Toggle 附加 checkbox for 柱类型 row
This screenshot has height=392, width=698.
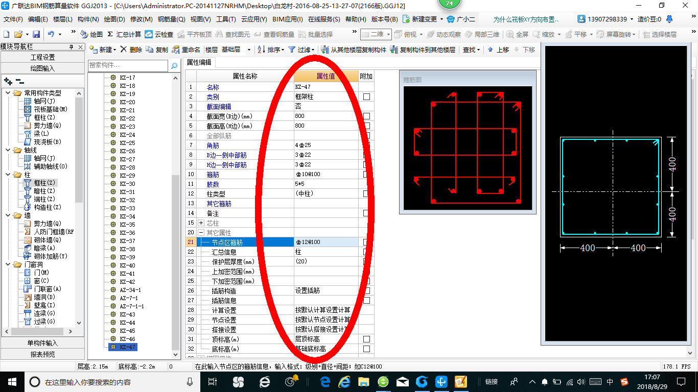click(x=366, y=194)
